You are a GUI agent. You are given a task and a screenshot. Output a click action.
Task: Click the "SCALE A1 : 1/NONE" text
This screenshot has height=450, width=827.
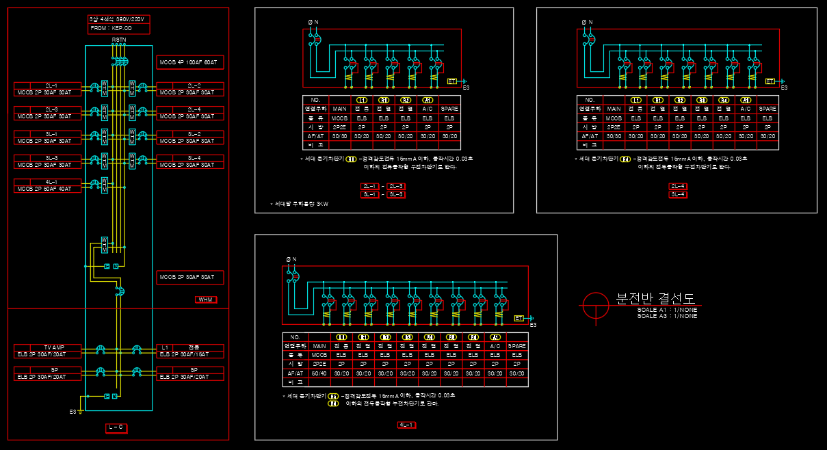667,310
